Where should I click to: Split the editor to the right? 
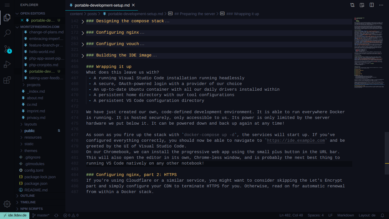(x=372, y=5)
